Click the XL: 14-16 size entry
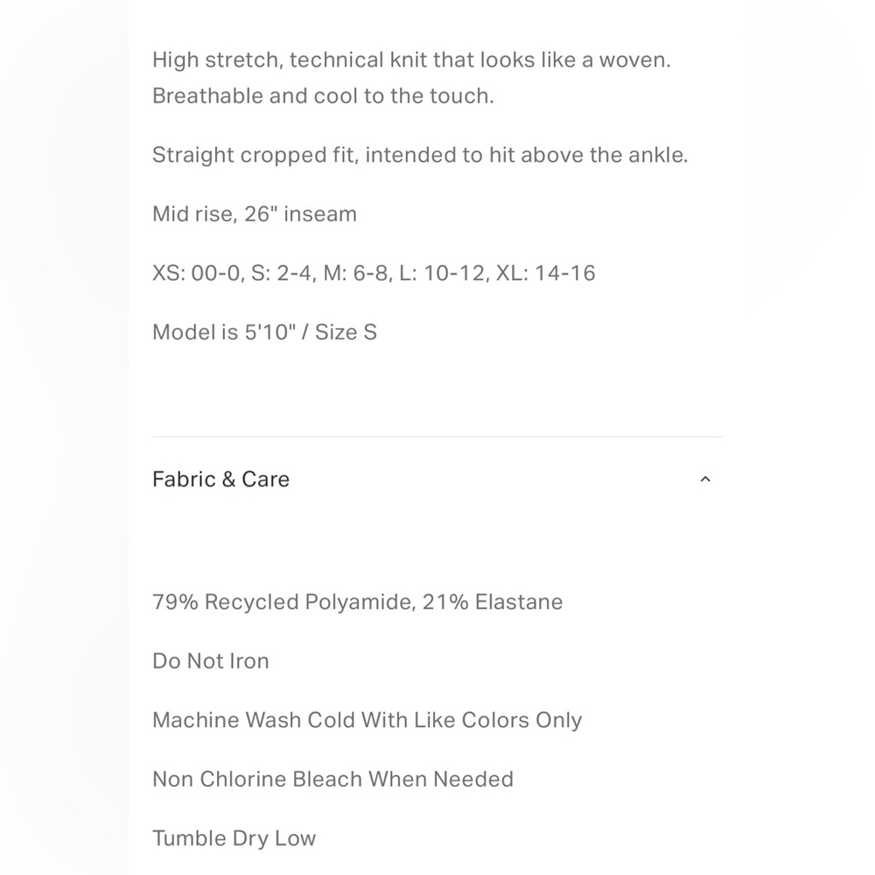 (546, 273)
